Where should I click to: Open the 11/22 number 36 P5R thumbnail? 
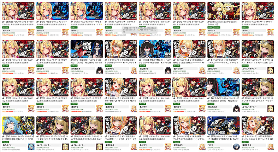[x=258, y=87]
